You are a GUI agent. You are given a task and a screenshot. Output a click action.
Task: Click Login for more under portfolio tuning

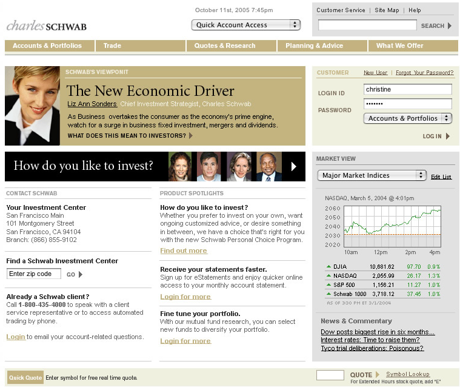[x=185, y=341]
